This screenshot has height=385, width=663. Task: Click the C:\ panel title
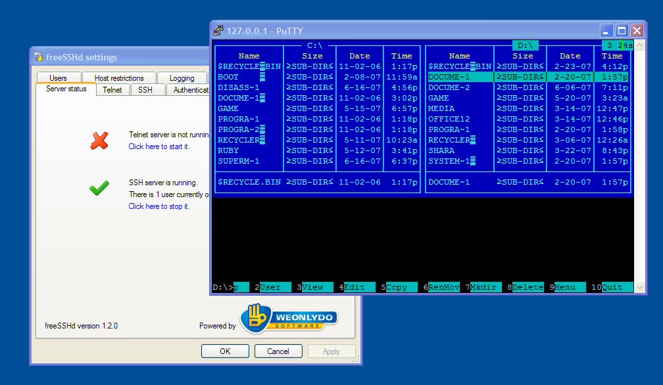coord(315,45)
